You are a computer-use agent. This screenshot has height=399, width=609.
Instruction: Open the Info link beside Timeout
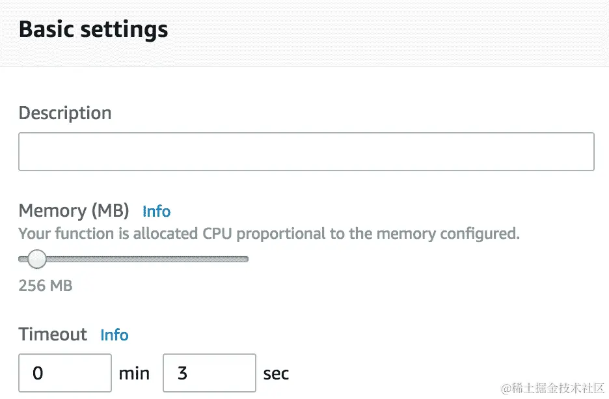(x=115, y=335)
